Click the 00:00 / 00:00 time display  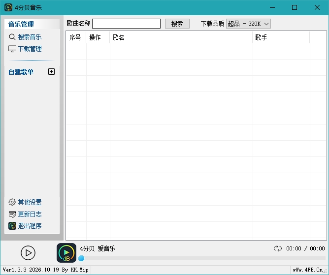305,248
